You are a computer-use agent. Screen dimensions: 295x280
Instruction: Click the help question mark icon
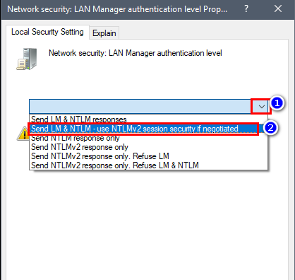[x=246, y=9]
